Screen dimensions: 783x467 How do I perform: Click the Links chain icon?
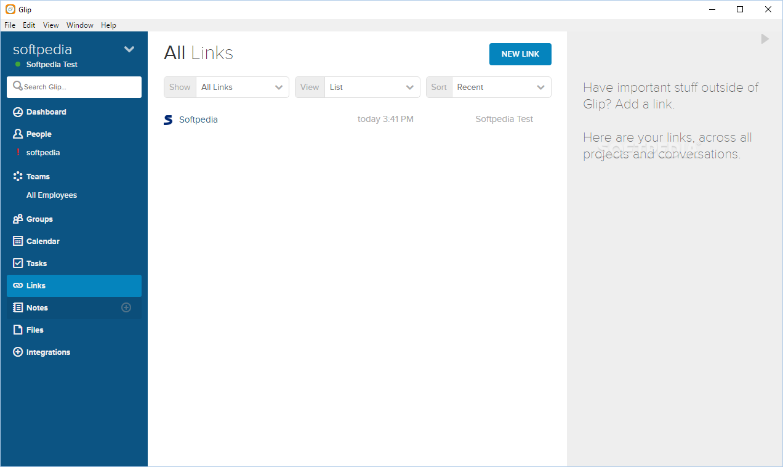coord(18,286)
